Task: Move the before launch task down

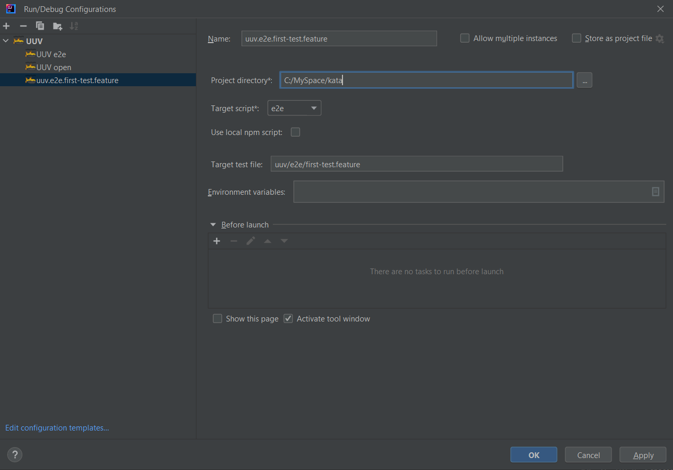Action: pyautogui.click(x=284, y=241)
